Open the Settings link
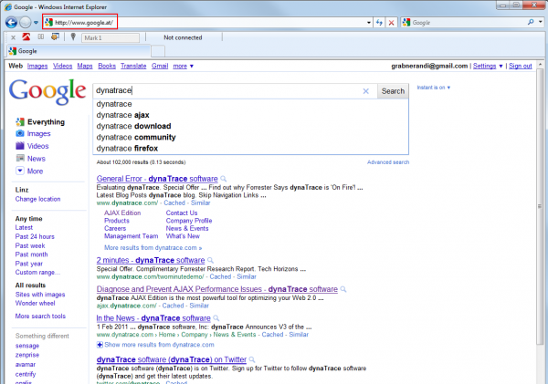This screenshot has height=384, width=548. [x=484, y=66]
